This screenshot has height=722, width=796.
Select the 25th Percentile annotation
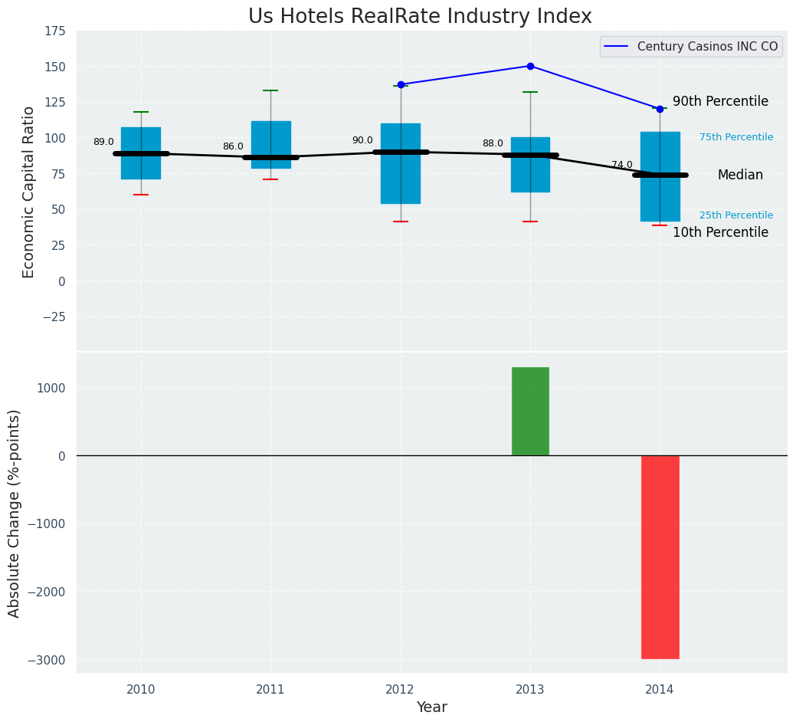tap(735, 215)
